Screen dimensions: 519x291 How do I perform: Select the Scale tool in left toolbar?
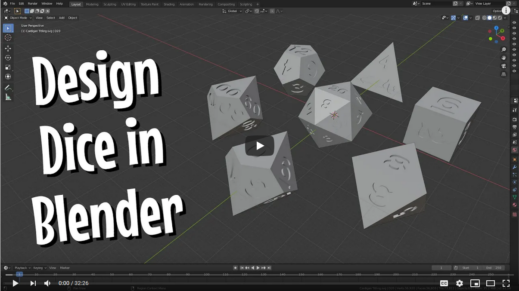click(x=8, y=67)
